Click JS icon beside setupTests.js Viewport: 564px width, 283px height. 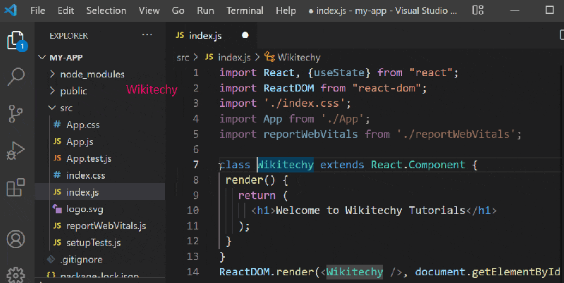[x=58, y=242]
